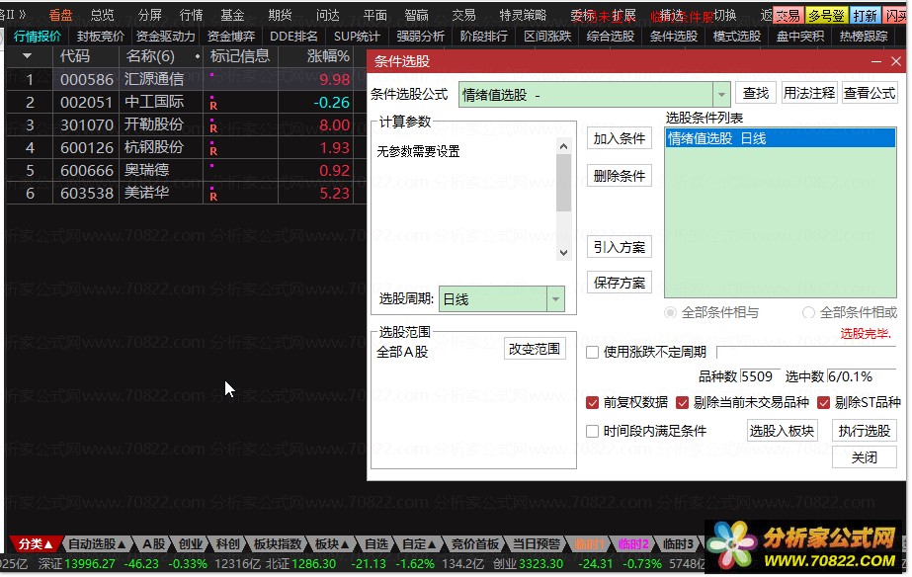912x577 pixels.
Task: Click the R mark icon for 美诺华
Action: click(x=212, y=196)
